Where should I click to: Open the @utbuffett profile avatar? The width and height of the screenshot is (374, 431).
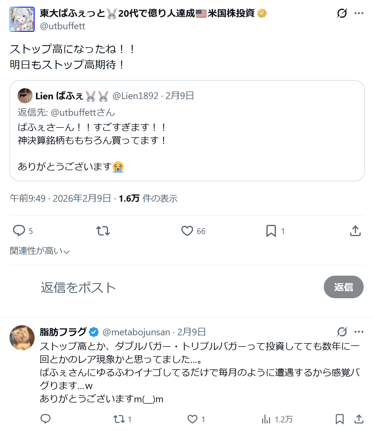22,19
